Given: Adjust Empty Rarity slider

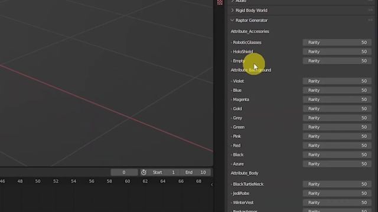Looking at the screenshot, I should coord(337,61).
